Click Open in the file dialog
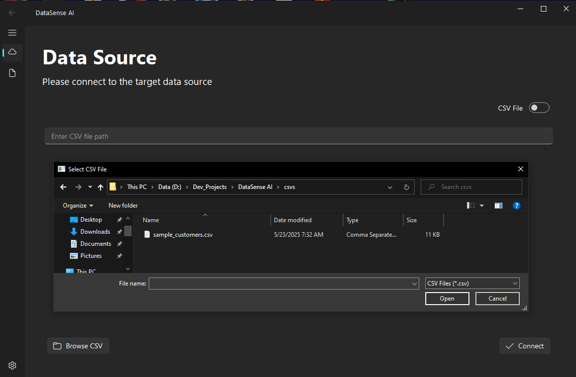The height and width of the screenshot is (377, 576). click(447, 299)
